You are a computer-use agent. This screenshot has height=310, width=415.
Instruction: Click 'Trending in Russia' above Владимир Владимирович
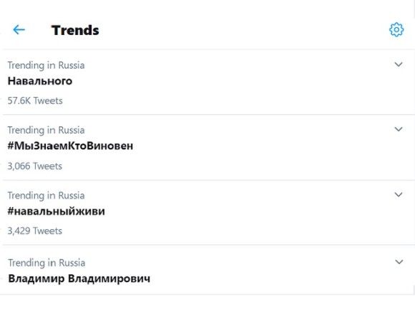pos(47,263)
